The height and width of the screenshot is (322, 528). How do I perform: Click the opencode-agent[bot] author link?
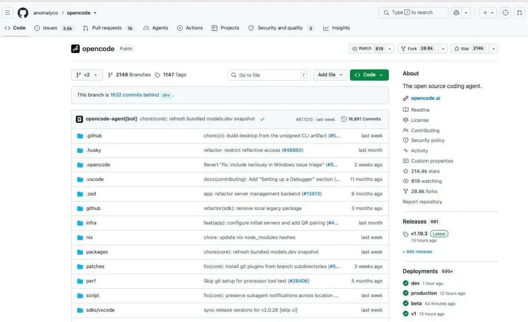coord(111,119)
